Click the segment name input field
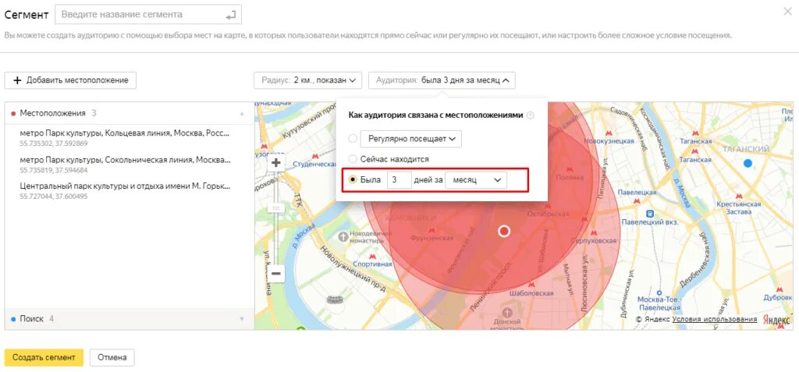799x372 pixels. pyautogui.click(x=147, y=15)
